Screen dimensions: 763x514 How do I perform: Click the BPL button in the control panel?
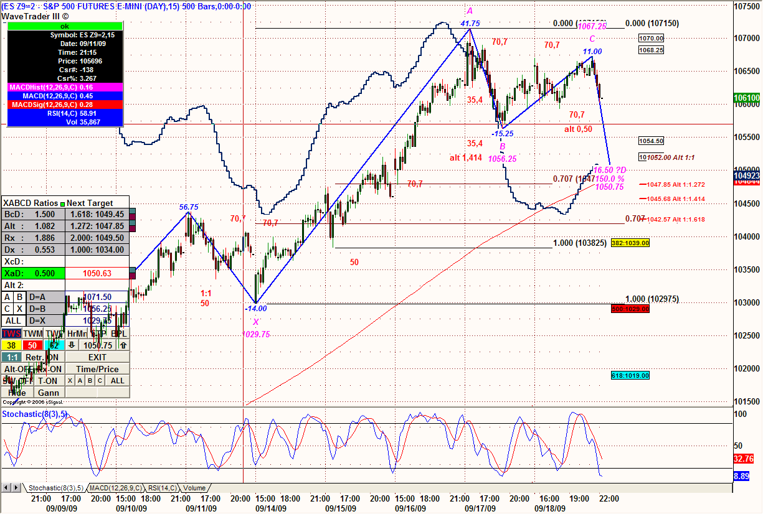[x=118, y=334]
